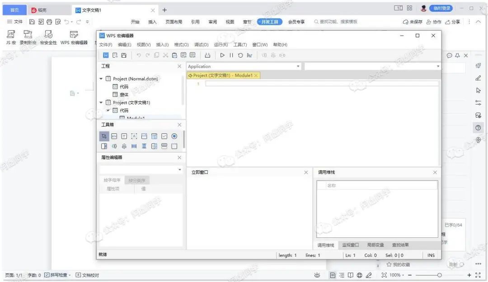Click the reset circular-arrow icon

240,55
